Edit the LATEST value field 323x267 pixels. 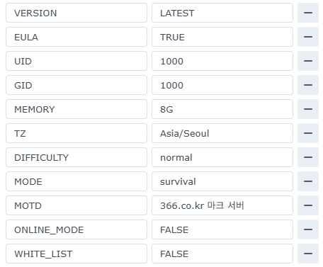[222, 13]
